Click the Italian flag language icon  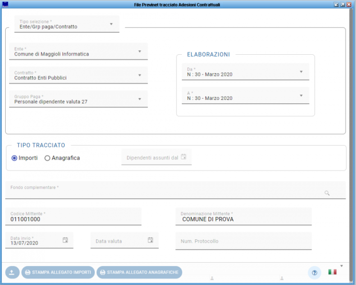(x=332, y=272)
